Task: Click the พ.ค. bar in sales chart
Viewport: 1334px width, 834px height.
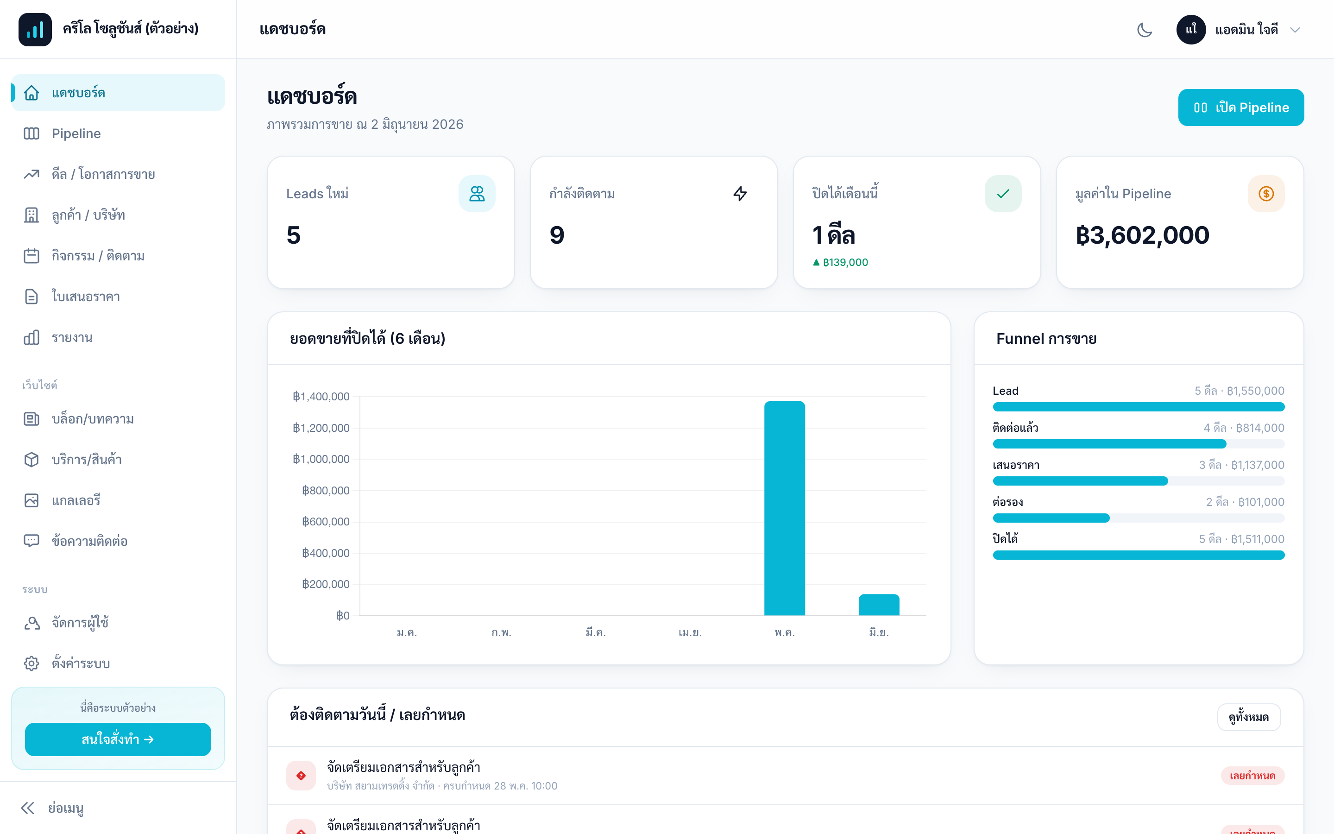Action: 784,508
